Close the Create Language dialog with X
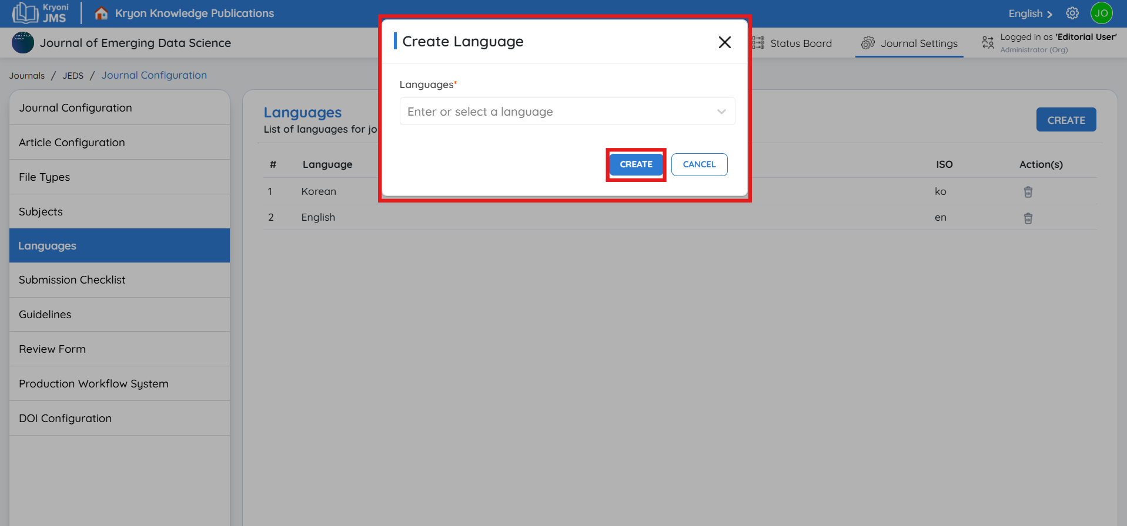 coord(724,42)
